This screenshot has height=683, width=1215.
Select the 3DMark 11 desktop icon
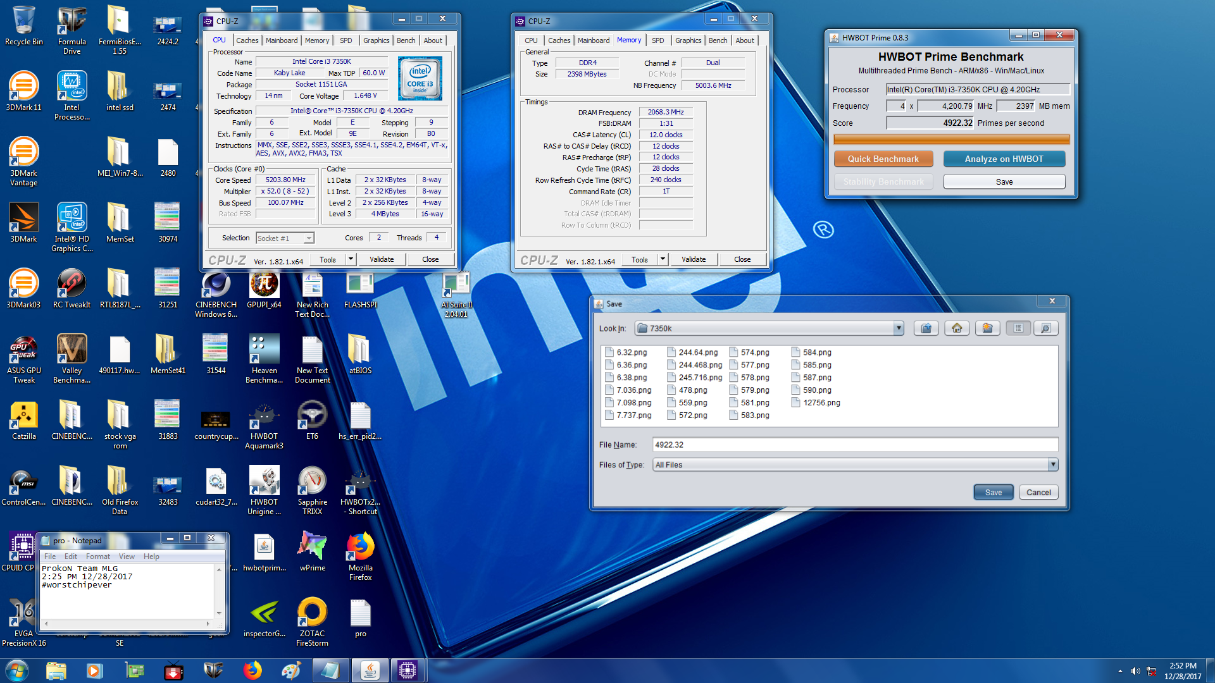pos(24,92)
